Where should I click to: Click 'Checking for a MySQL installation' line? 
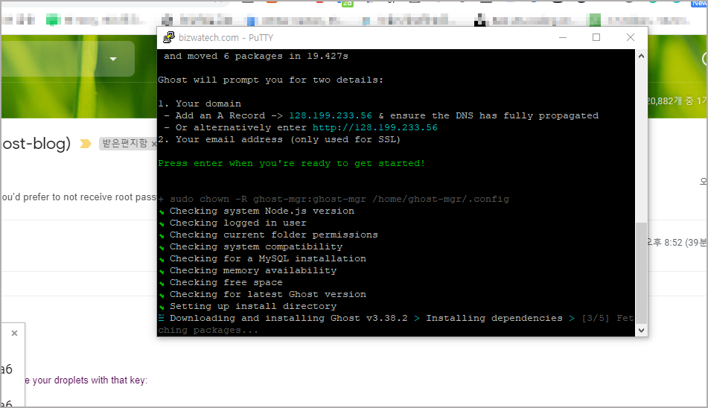click(268, 258)
